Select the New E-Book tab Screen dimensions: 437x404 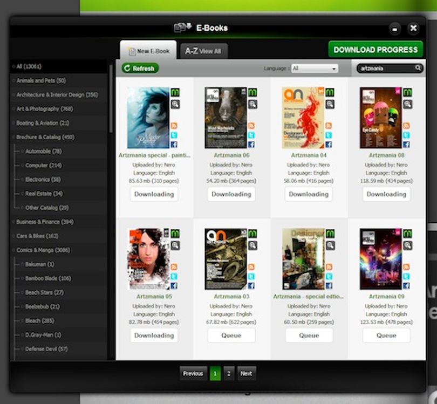(148, 50)
